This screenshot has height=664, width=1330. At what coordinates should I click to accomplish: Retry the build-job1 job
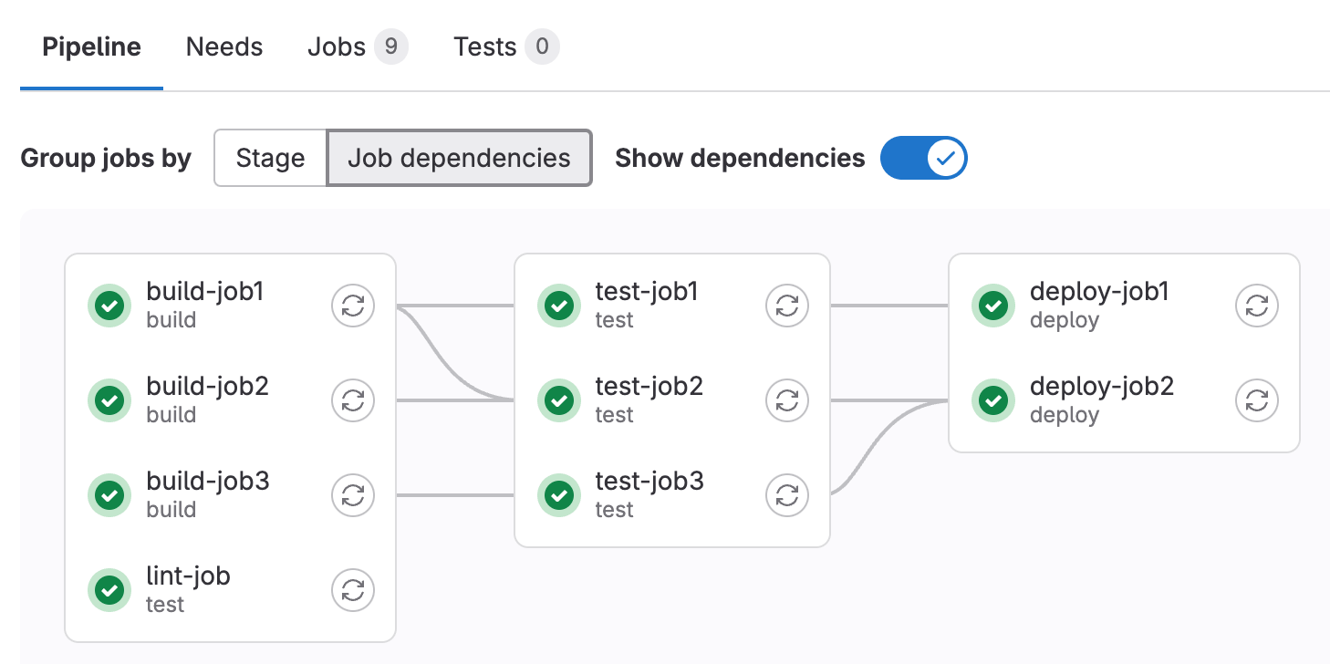pos(353,306)
